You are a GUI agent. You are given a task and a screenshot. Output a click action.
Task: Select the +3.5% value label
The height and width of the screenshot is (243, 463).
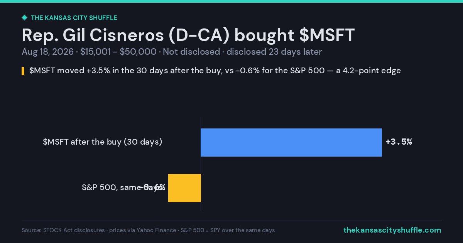399,142
